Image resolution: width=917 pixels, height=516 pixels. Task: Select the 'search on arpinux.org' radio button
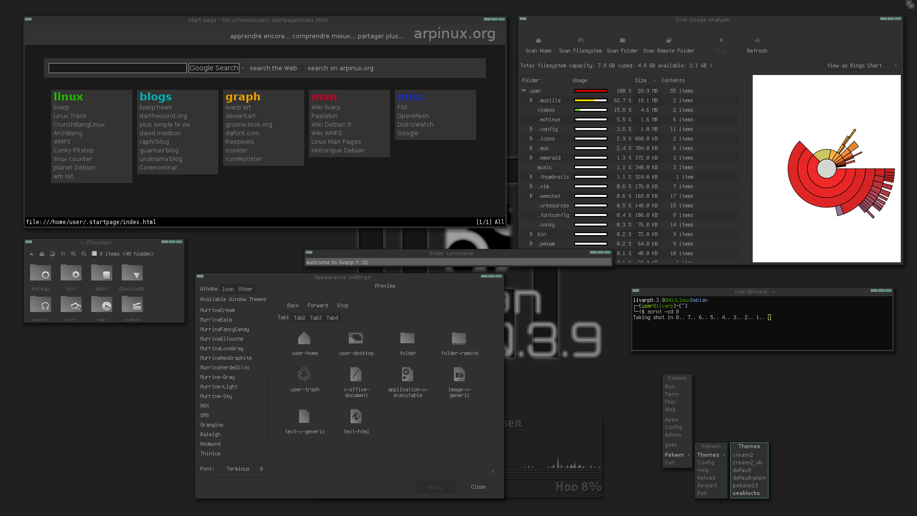tap(301, 68)
